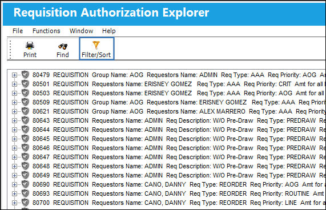Select 'Req Description: W/O Pre-Draw' in row 80647
326x210 pixels.
point(210,157)
